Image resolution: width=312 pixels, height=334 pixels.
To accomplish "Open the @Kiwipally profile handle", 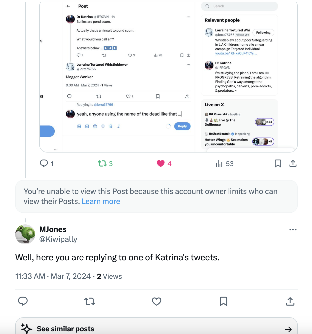I will point(58,239).
